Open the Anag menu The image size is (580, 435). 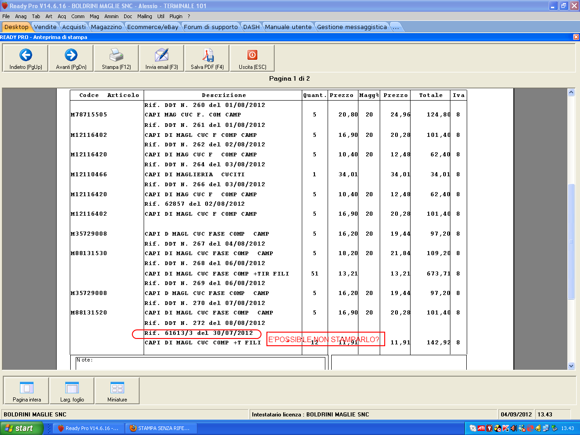coord(21,16)
